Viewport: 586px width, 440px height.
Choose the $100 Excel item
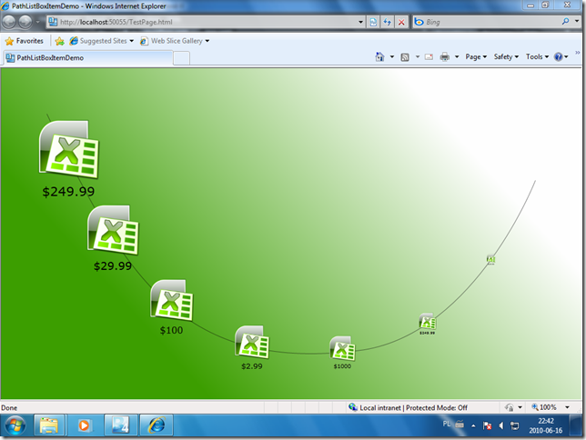coord(172,300)
